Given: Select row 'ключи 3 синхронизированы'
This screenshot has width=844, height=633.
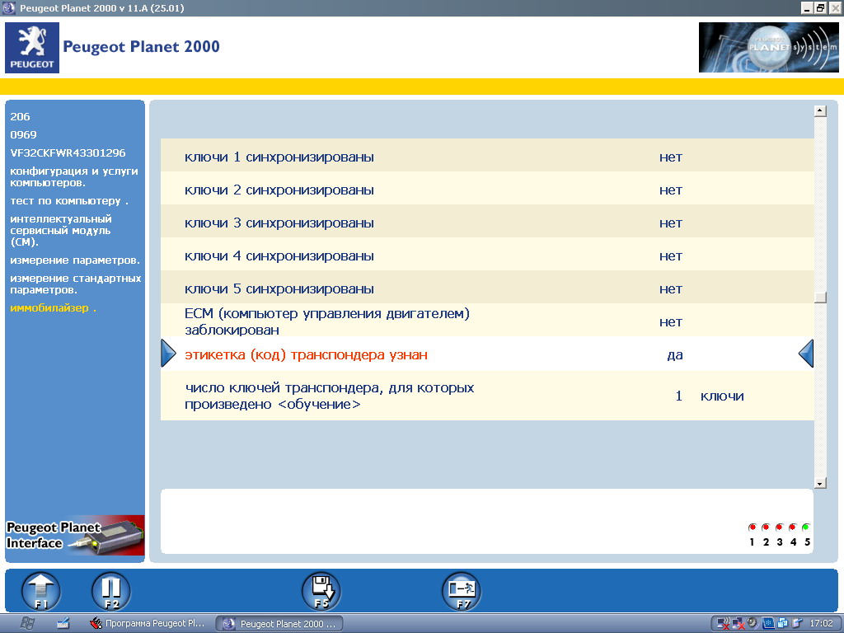Looking at the screenshot, I should [x=487, y=223].
